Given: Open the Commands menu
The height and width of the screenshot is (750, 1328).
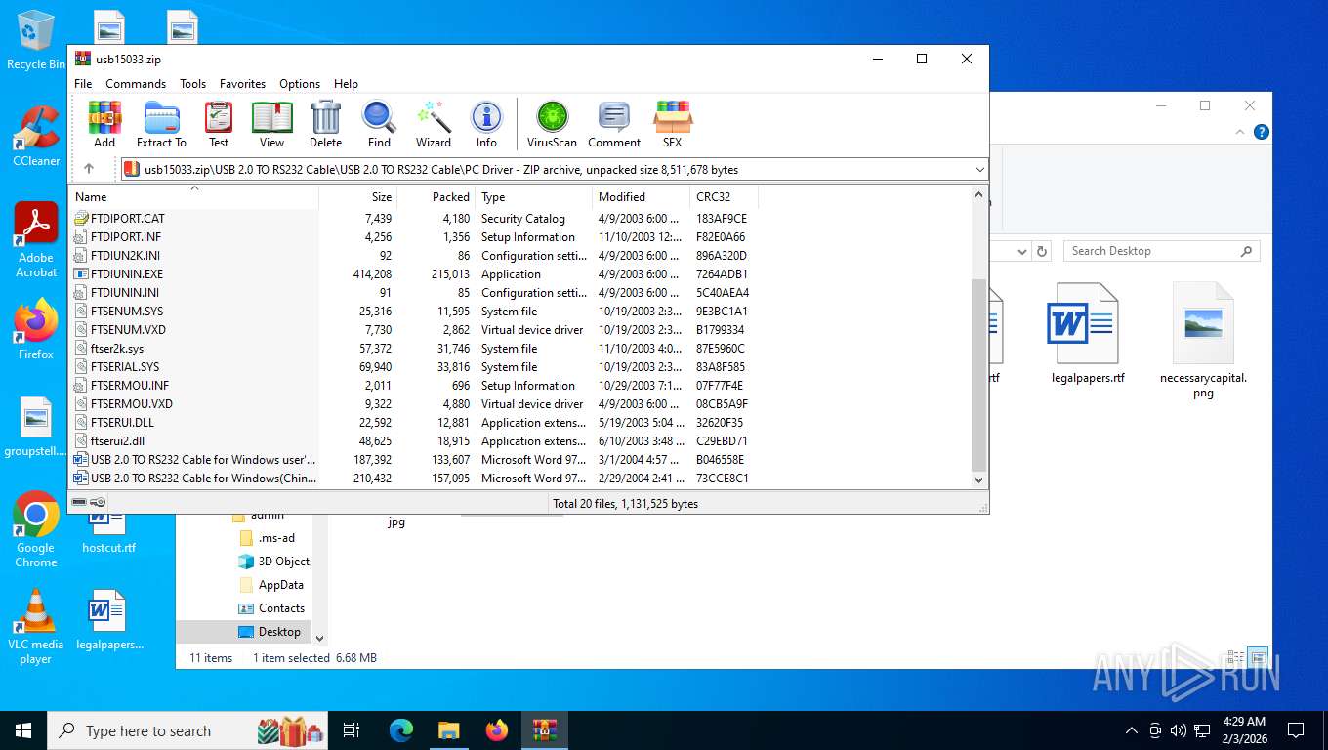Looking at the screenshot, I should point(136,84).
